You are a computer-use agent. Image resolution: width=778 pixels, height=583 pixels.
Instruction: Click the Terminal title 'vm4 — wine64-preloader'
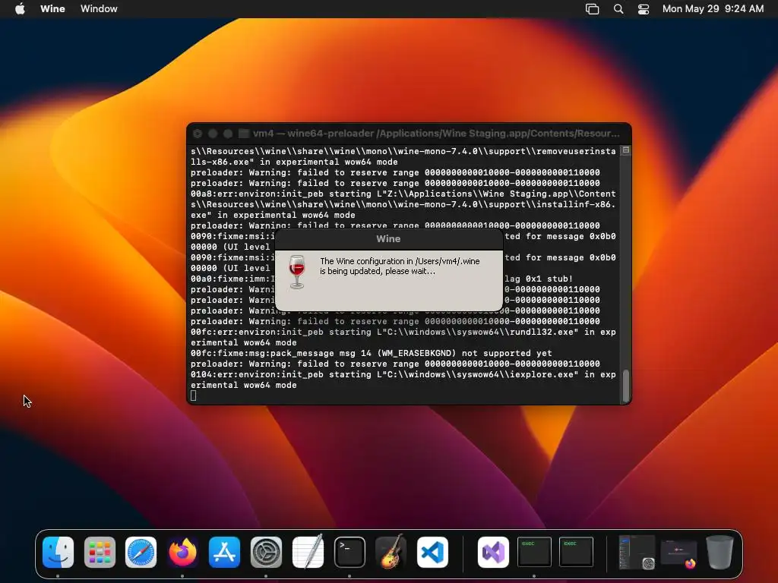click(x=313, y=134)
